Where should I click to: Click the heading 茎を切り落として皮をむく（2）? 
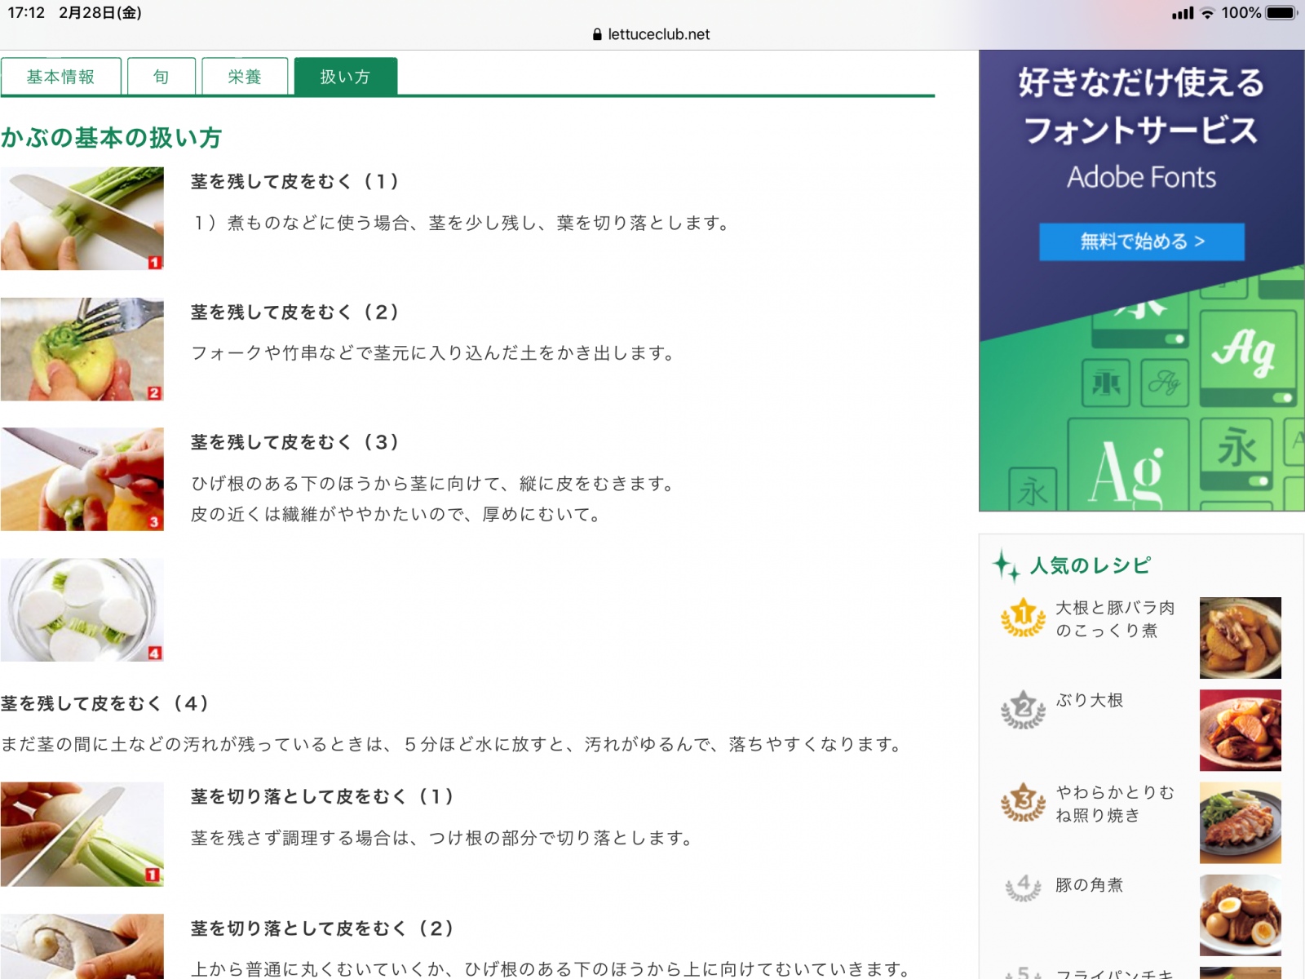coord(322,928)
